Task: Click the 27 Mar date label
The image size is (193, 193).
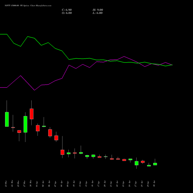Action: [x=24, y=184]
